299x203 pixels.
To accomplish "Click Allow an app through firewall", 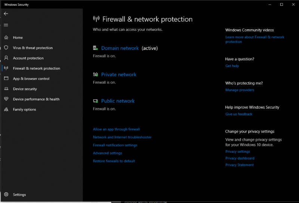I will pyautogui.click(x=116, y=129).
